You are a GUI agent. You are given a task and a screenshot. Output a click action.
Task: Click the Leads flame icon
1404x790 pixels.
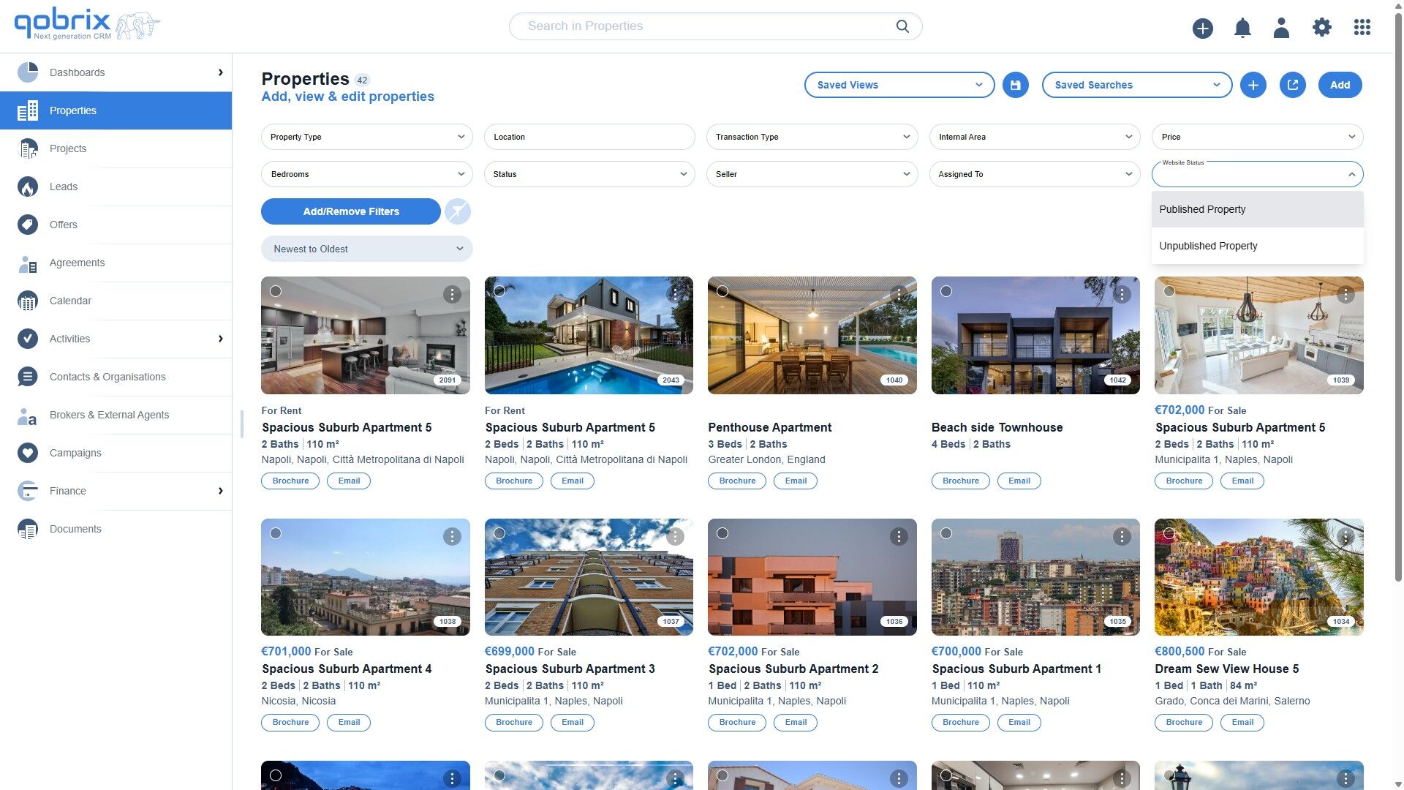point(28,187)
